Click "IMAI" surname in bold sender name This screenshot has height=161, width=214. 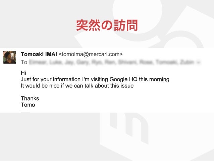click(51, 54)
